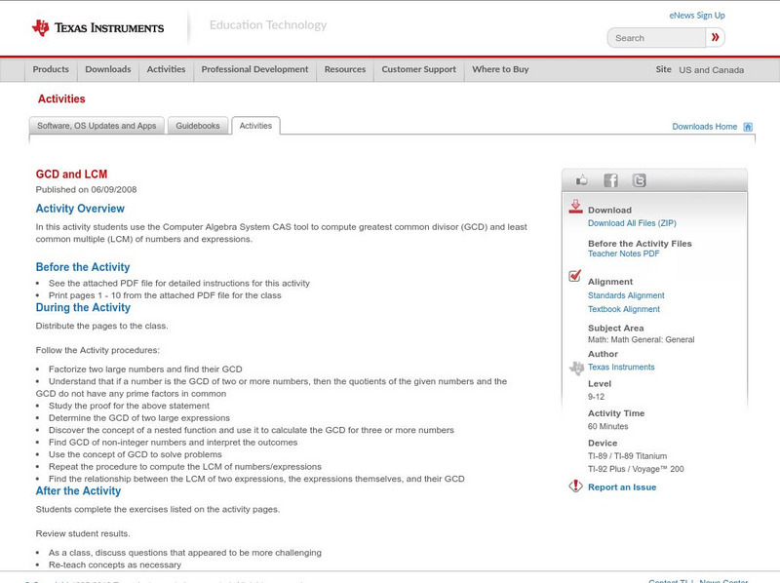The image size is (780, 583).
Task: Click the 'Published on 06/09/2008' text
Action: coord(86,189)
